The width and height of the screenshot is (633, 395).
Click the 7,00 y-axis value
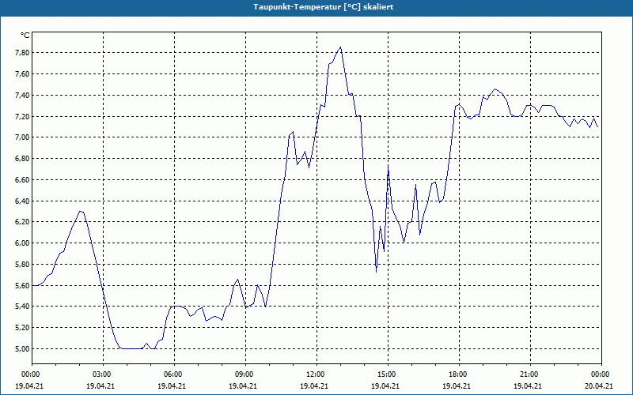[x=22, y=137]
